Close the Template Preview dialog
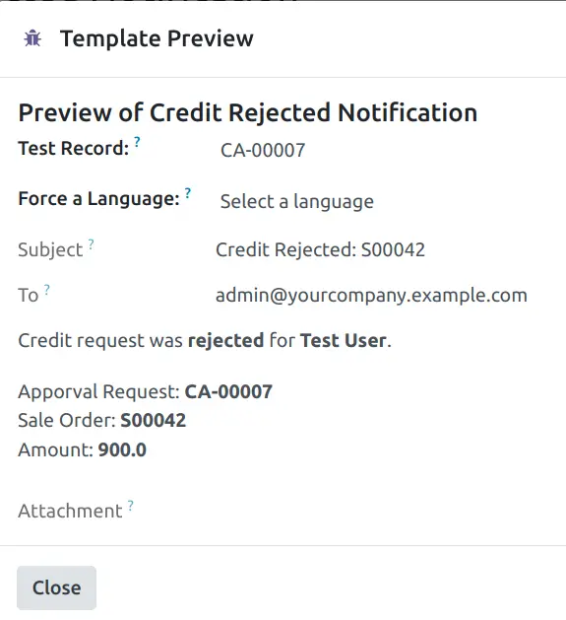 (56, 587)
